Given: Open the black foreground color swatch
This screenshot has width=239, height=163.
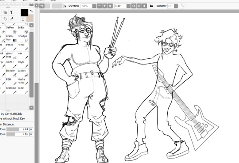Looking at the screenshot, I should 24,13.
